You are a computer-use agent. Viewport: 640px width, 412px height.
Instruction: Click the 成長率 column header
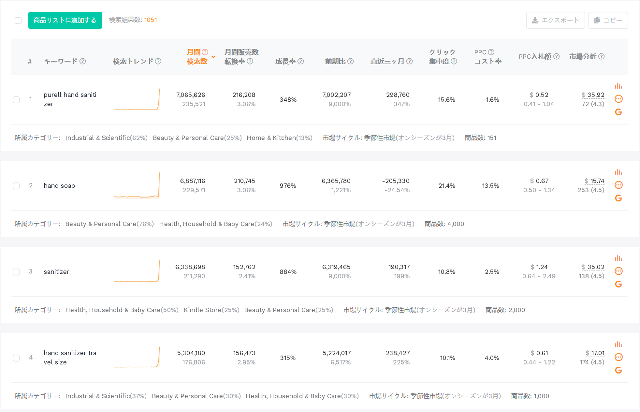pyautogui.click(x=286, y=61)
